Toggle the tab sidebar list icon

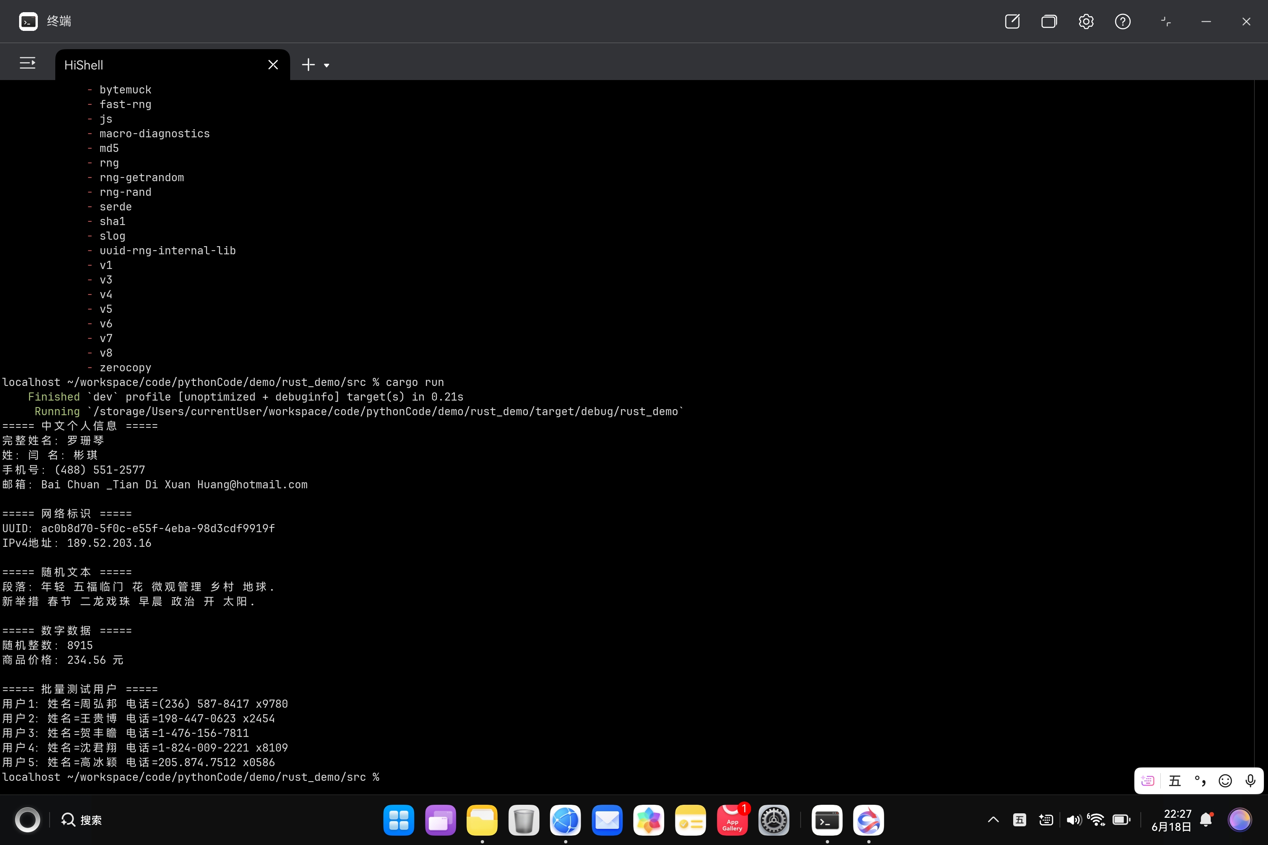click(x=28, y=63)
